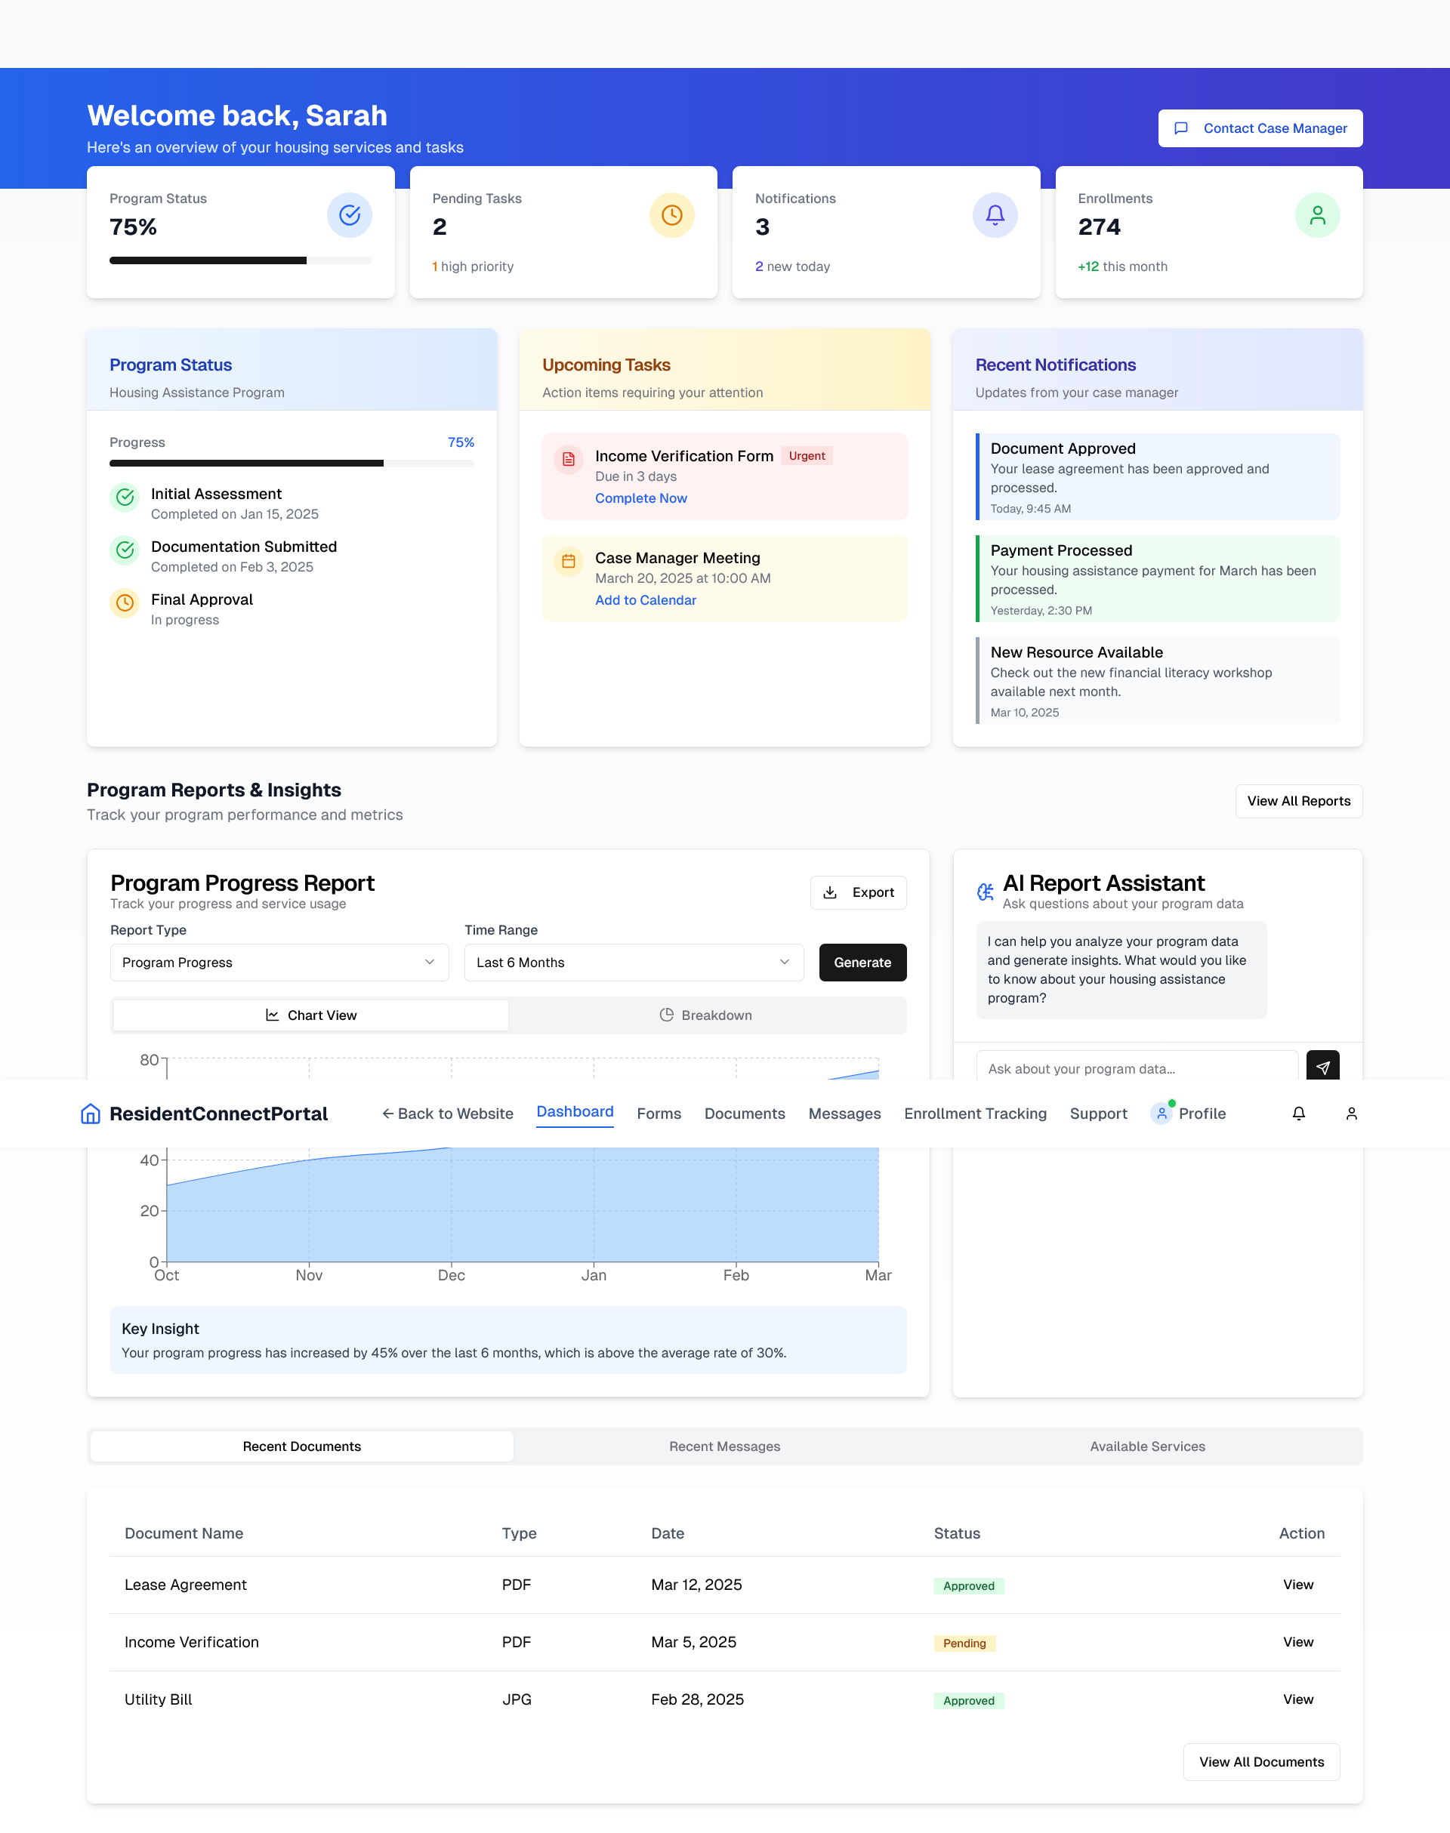Click the calendar icon beside Case Manager Meeting
The width and height of the screenshot is (1450, 1833).
(x=568, y=561)
